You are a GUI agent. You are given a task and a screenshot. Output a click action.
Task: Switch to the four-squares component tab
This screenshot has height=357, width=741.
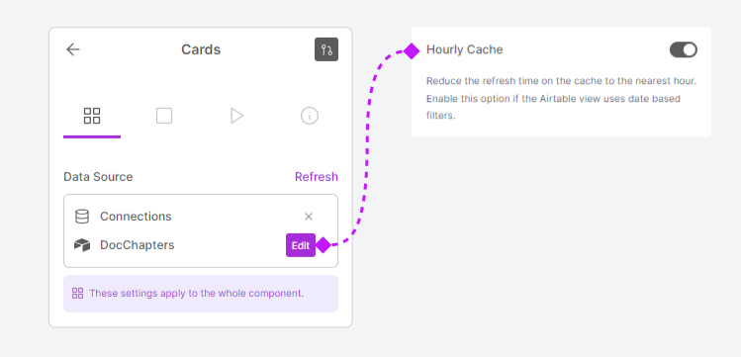pyautogui.click(x=92, y=116)
